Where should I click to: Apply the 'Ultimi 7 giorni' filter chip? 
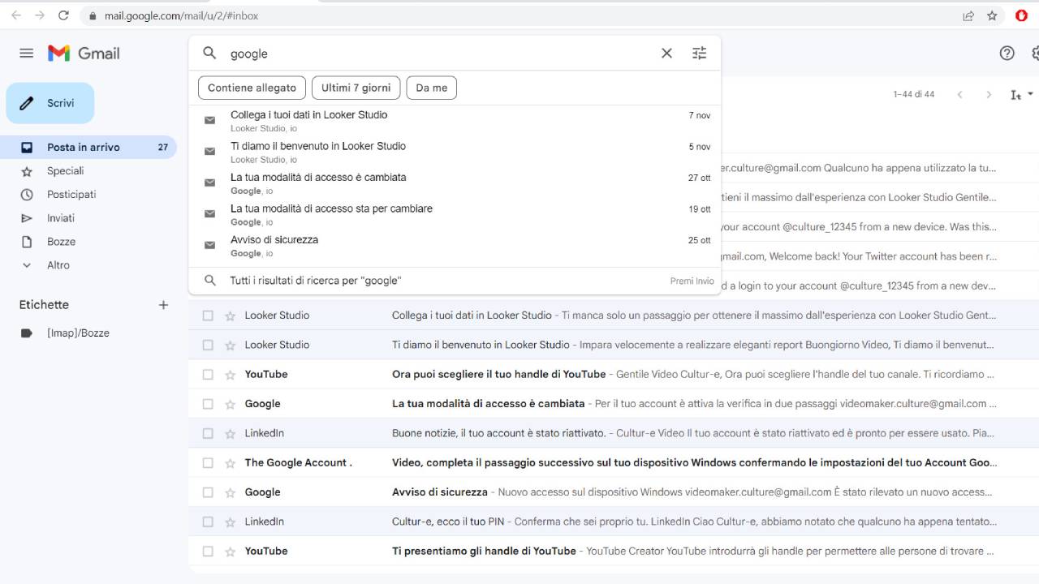(356, 88)
